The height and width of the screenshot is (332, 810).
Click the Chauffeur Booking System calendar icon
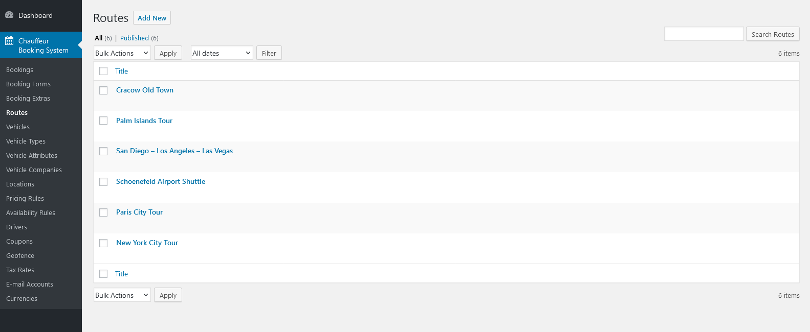click(x=9, y=41)
